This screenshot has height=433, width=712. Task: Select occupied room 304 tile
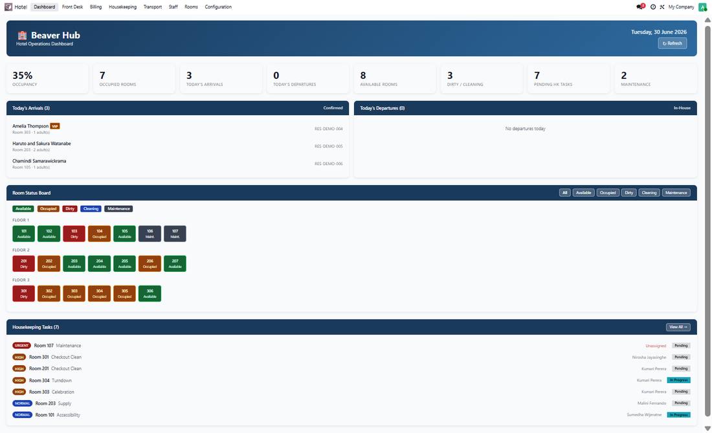(x=100, y=294)
